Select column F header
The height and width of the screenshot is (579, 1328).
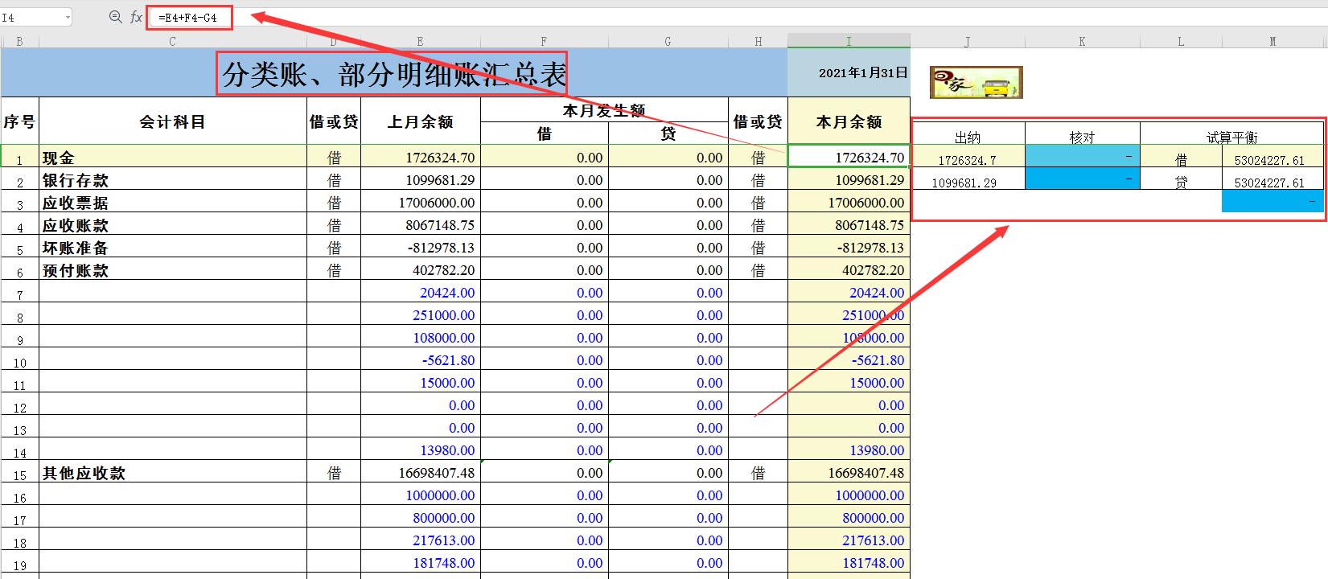(544, 41)
